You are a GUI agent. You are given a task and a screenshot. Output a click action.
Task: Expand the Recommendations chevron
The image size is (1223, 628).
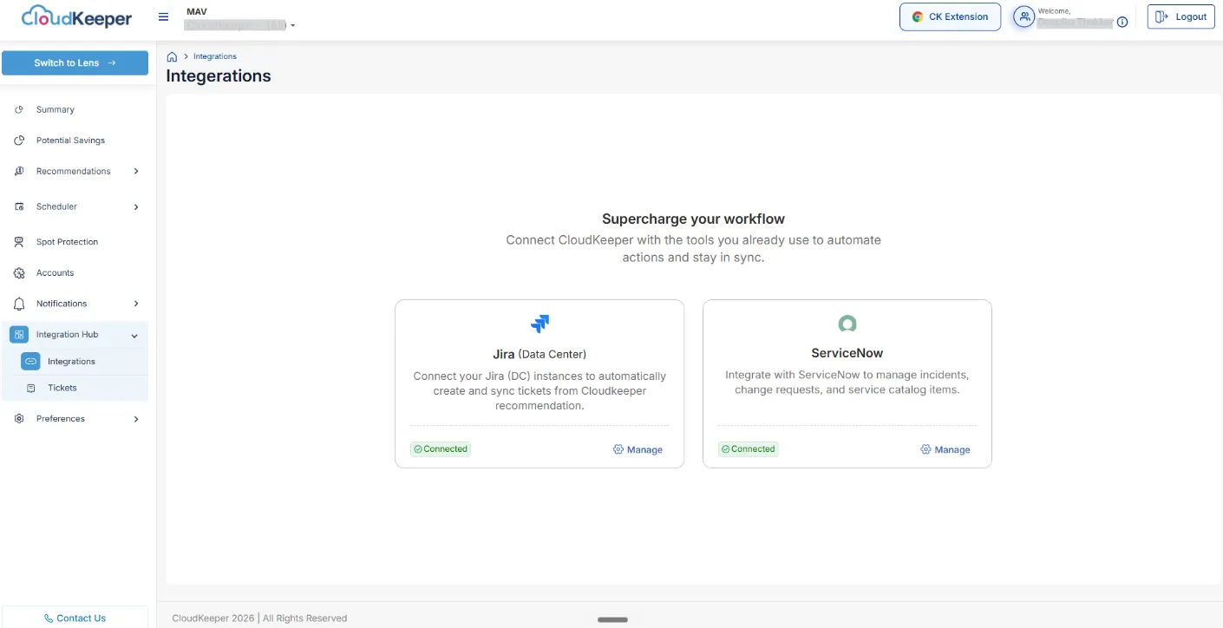136,171
